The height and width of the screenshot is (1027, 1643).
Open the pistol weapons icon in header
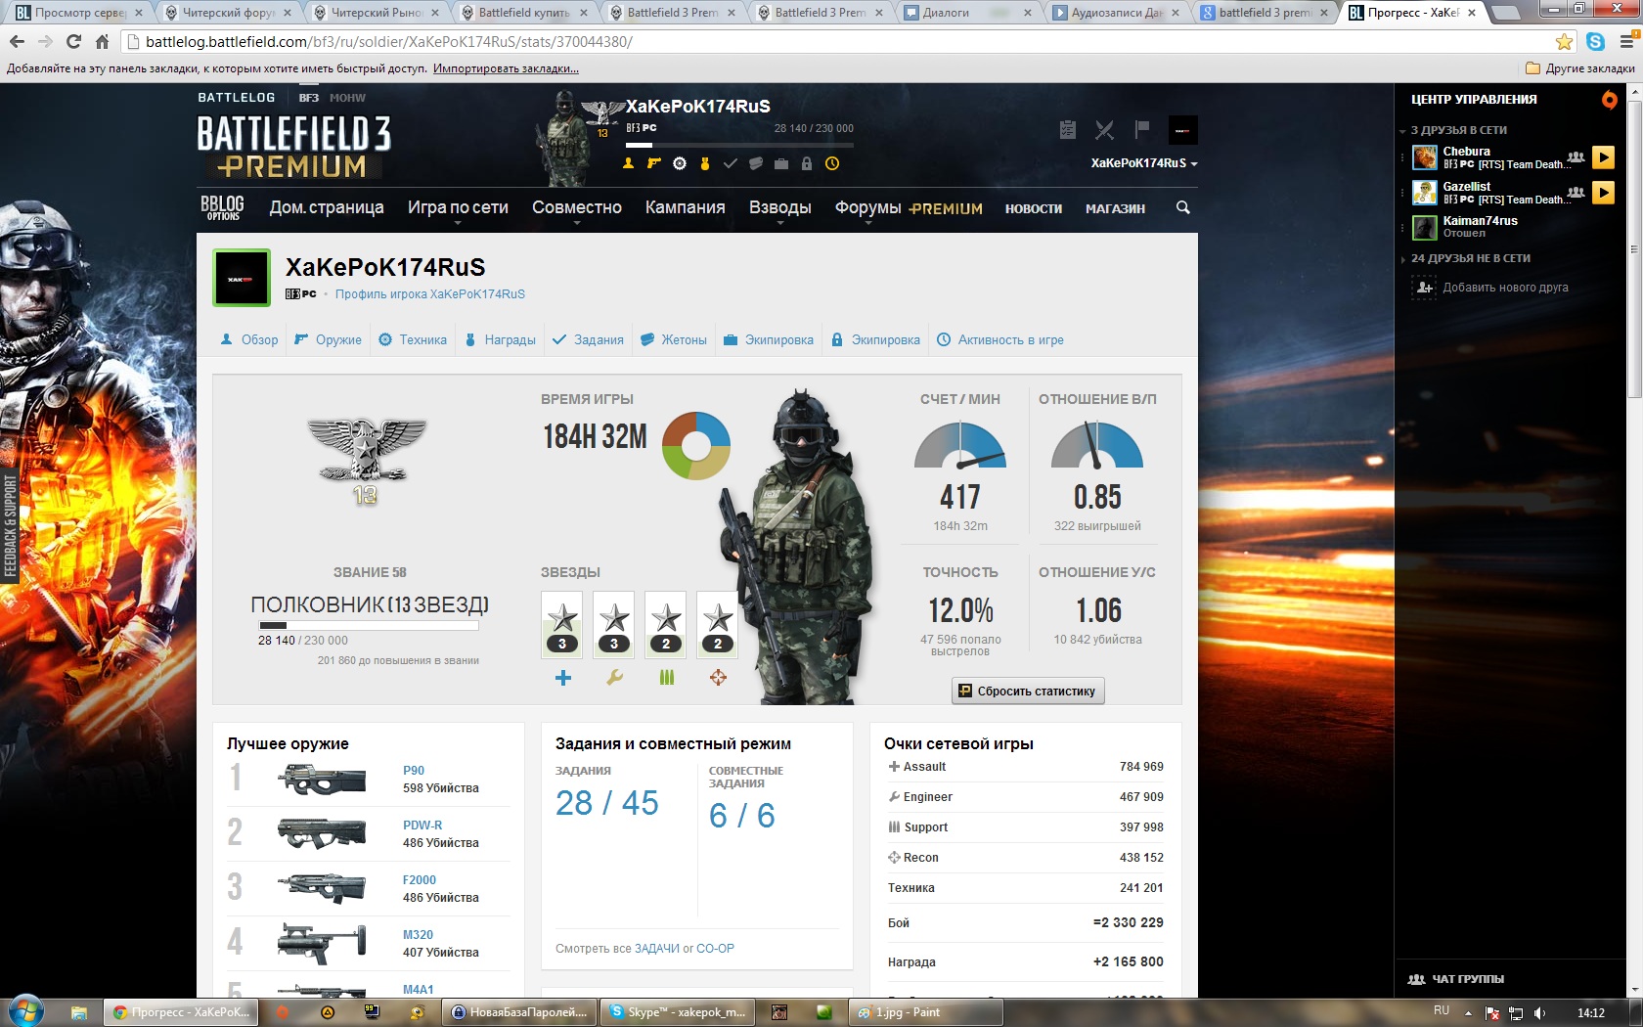pyautogui.click(x=653, y=163)
